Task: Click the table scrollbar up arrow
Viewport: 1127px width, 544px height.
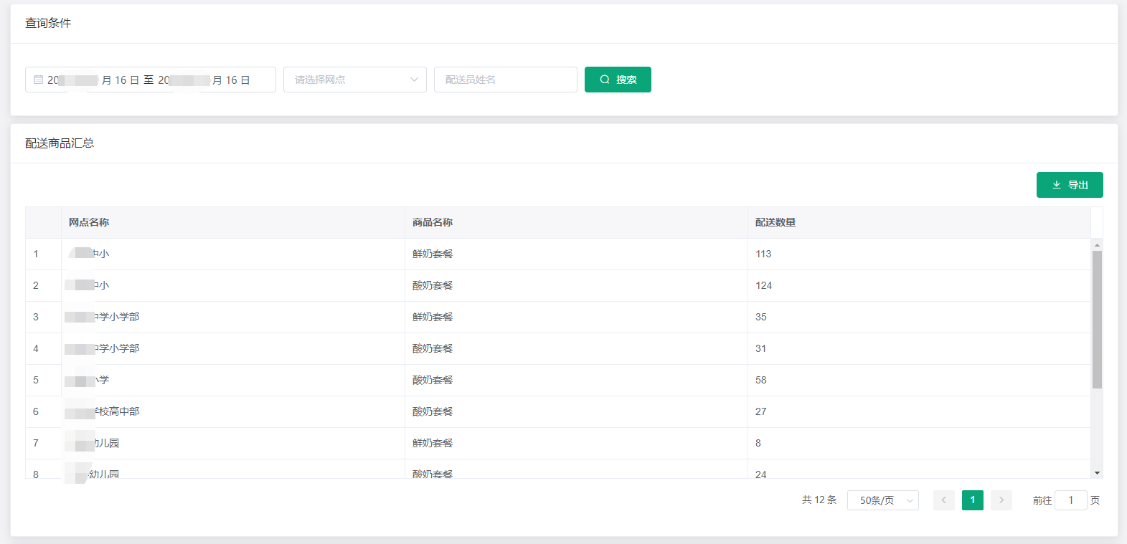Action: [1097, 245]
